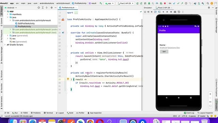
Task: Click the emulator power button icon
Action: [145, 12]
